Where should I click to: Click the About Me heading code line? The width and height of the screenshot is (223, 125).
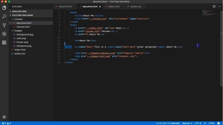[x=85, y=41]
